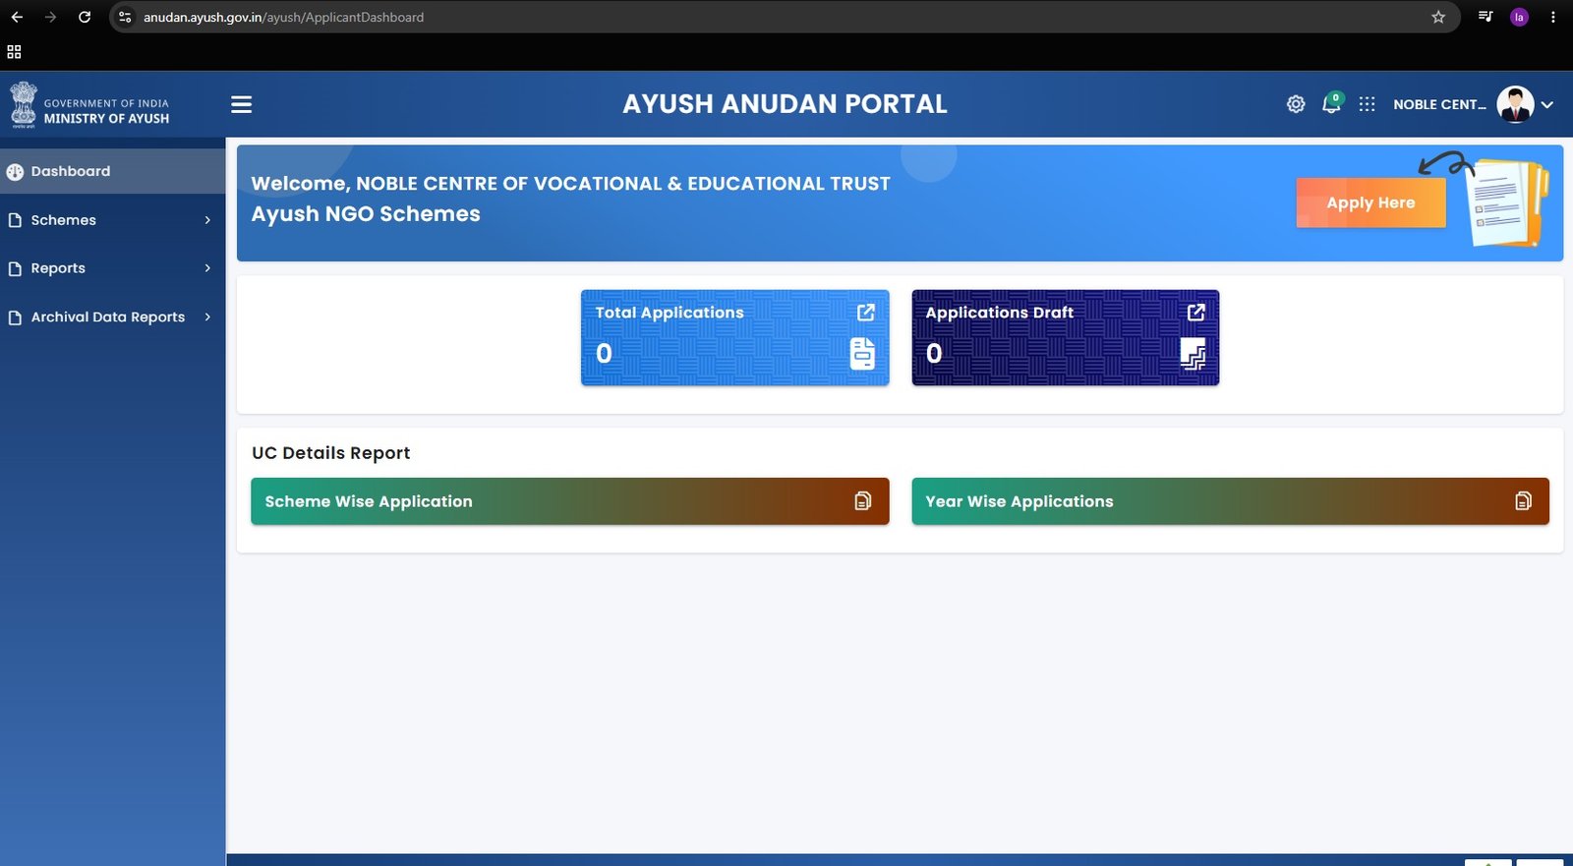Click the Reports document icon

tap(15, 268)
